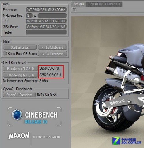This screenshot has width=144, height=148.
Task: Click the ZOL.com.cn watermark logo
Action: (126, 141)
